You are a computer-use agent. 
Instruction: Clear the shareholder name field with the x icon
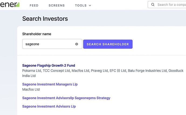click(77, 44)
